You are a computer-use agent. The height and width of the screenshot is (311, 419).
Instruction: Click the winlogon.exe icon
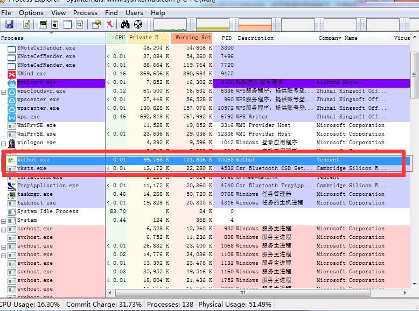(x=12, y=143)
